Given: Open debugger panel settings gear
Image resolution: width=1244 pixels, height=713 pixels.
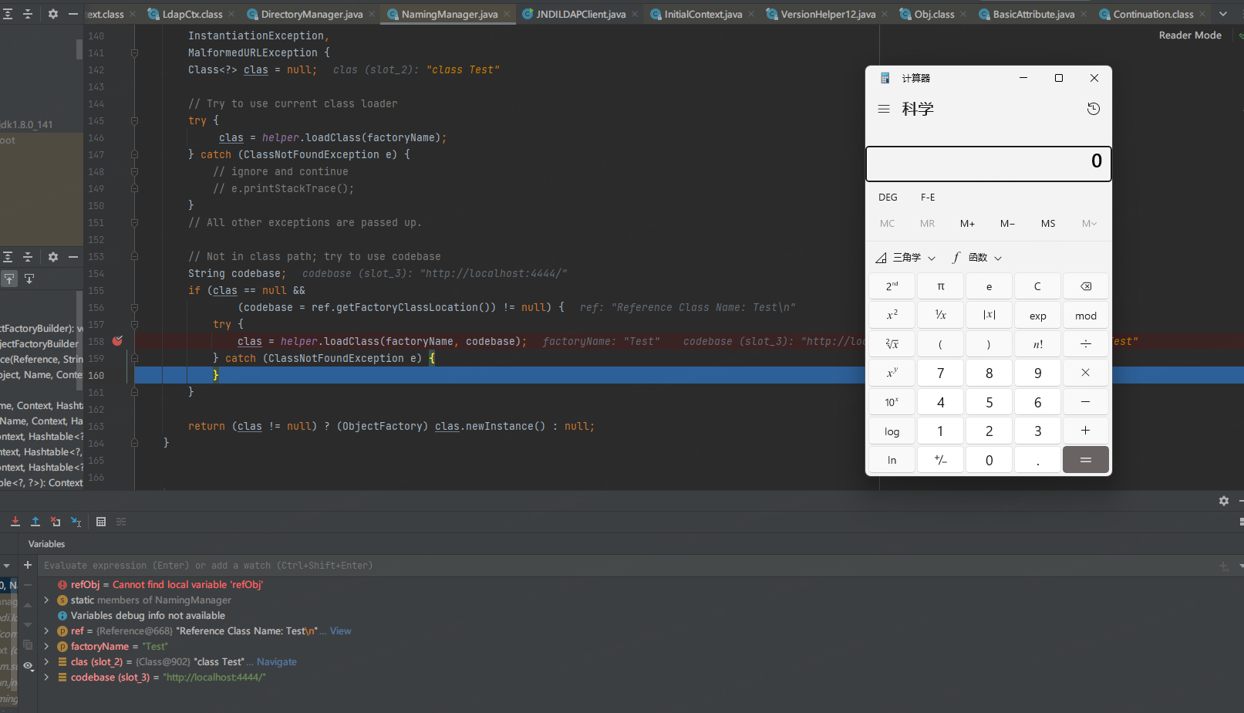Looking at the screenshot, I should click(x=1224, y=501).
